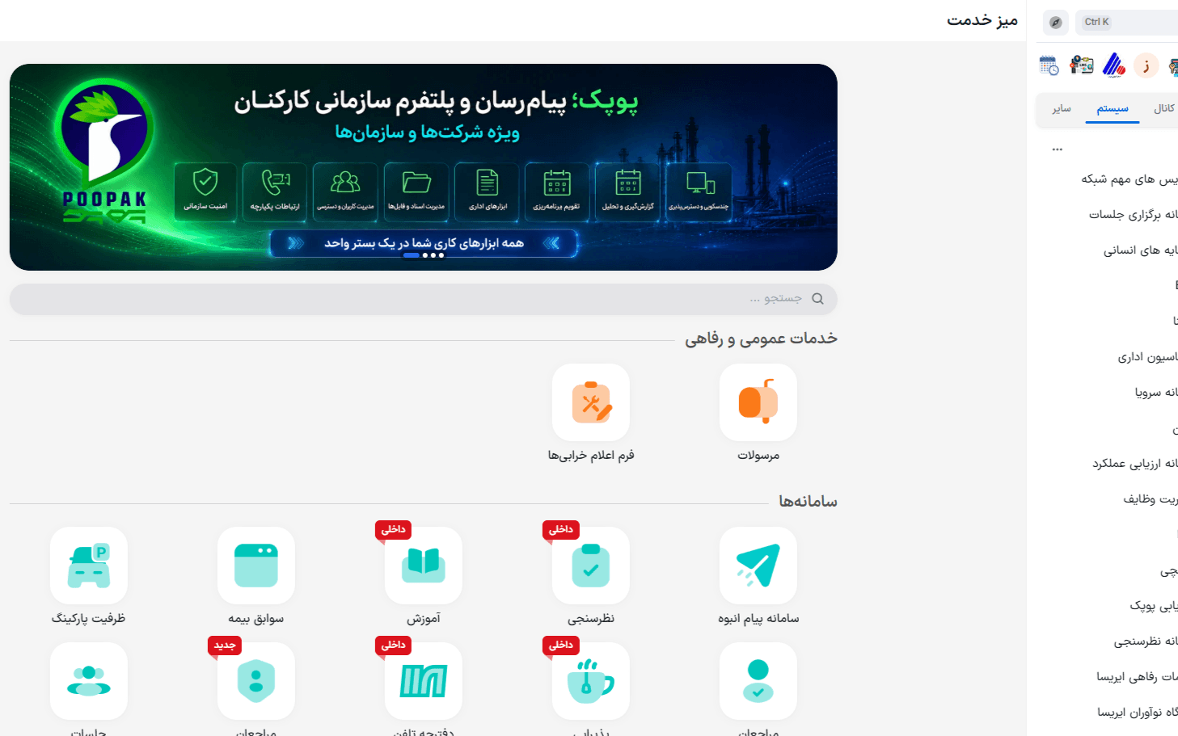Open the دفترچه تلفن phonebook icon
This screenshot has width=1178, height=736.
click(x=423, y=681)
